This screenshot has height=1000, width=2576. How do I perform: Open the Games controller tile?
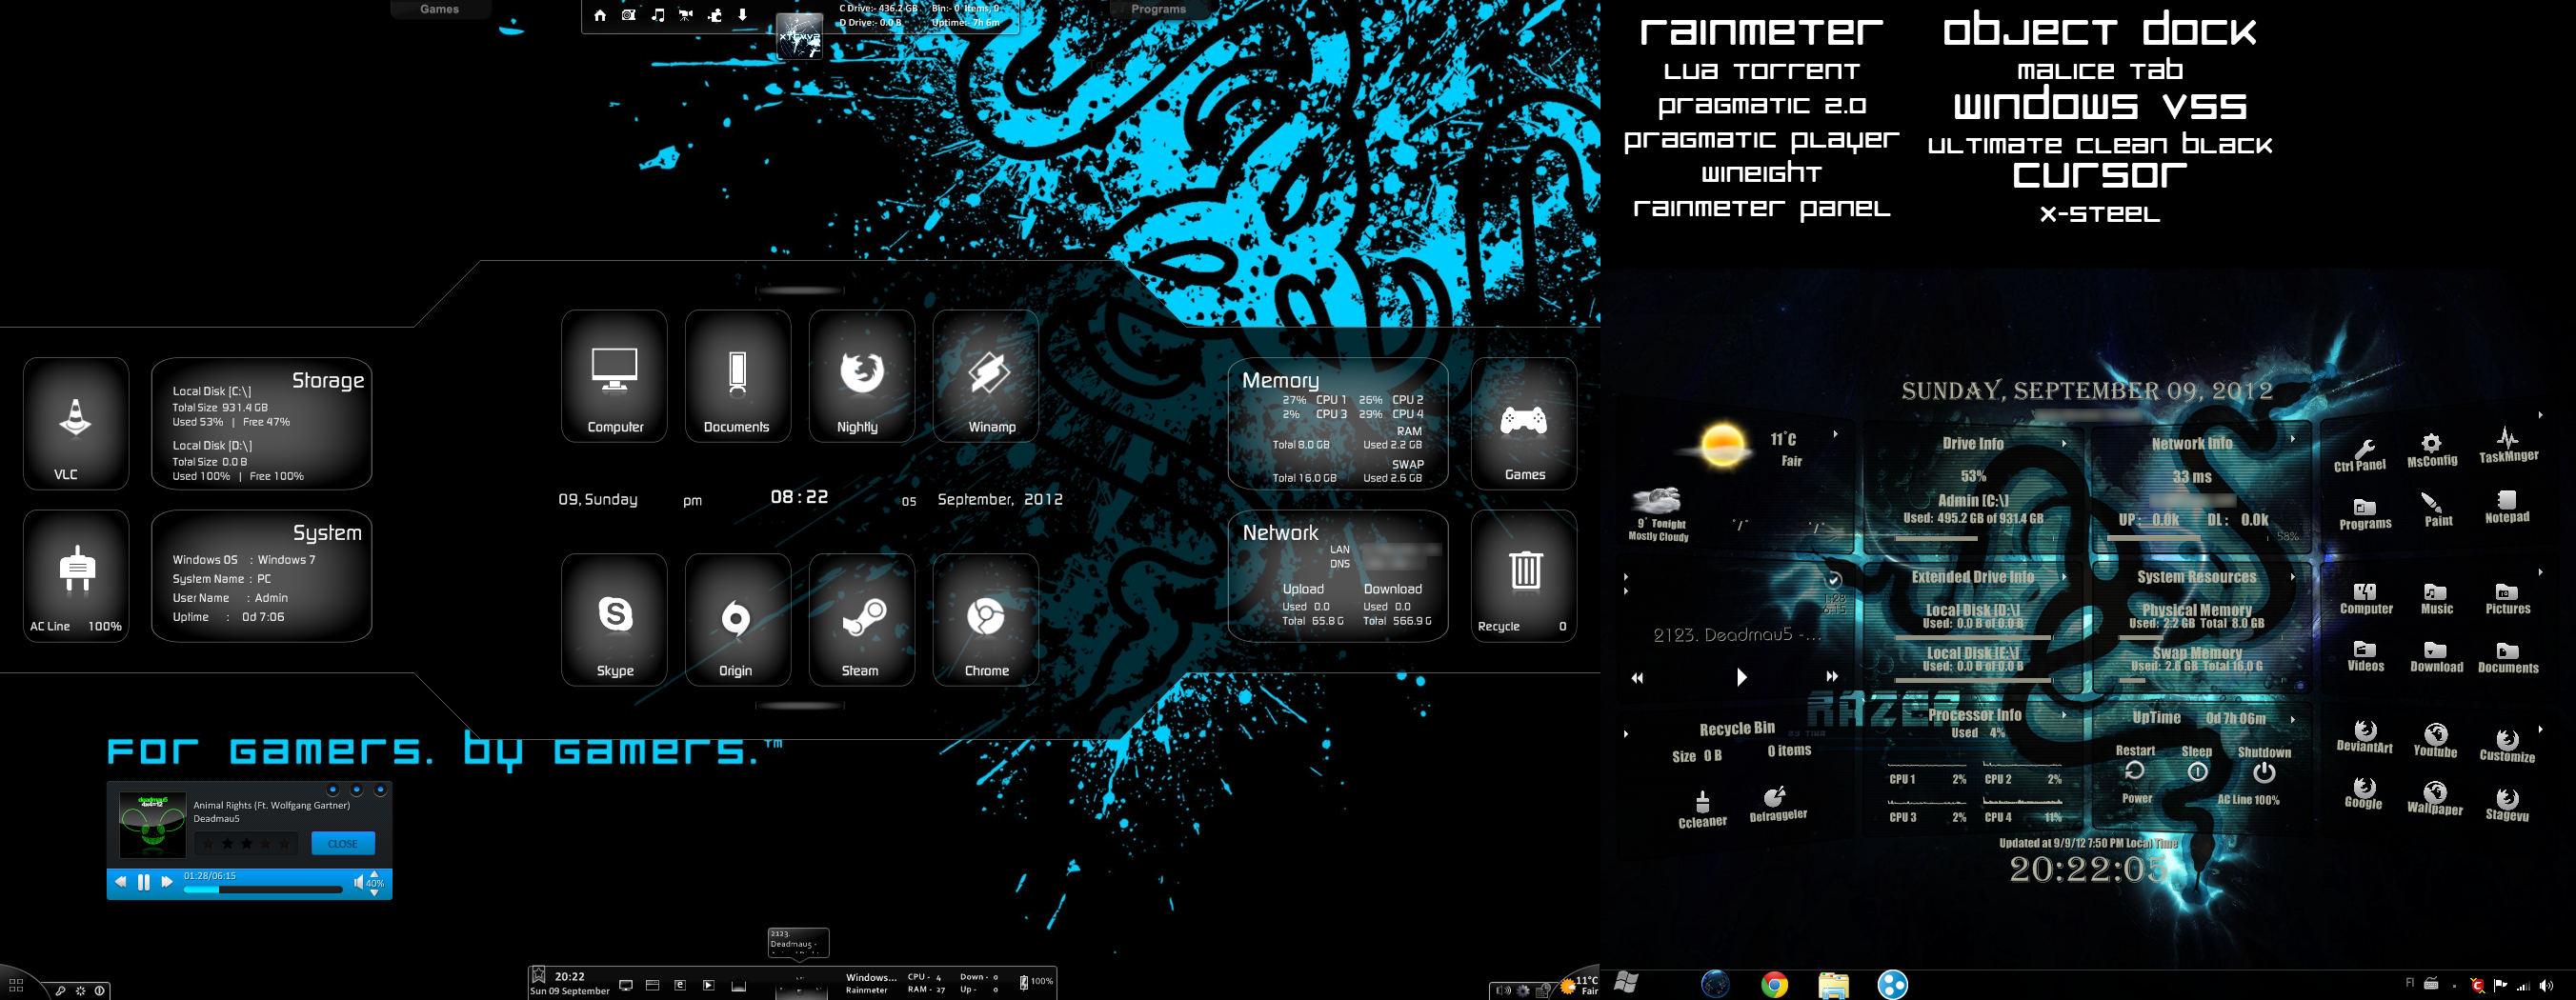[x=1524, y=424]
